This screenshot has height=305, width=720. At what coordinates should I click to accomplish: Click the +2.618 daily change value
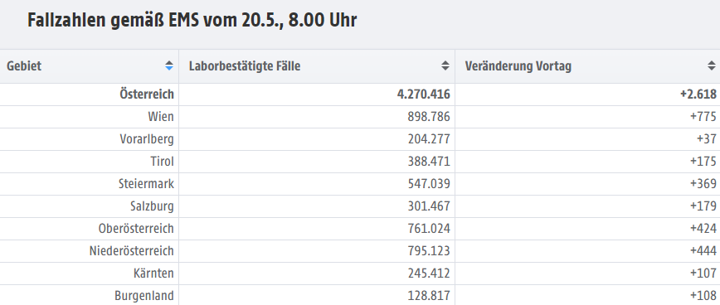click(698, 94)
